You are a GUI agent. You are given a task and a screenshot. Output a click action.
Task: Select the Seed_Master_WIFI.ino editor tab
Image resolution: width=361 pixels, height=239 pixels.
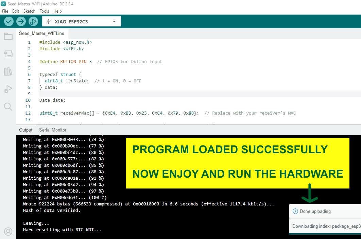pos(42,33)
